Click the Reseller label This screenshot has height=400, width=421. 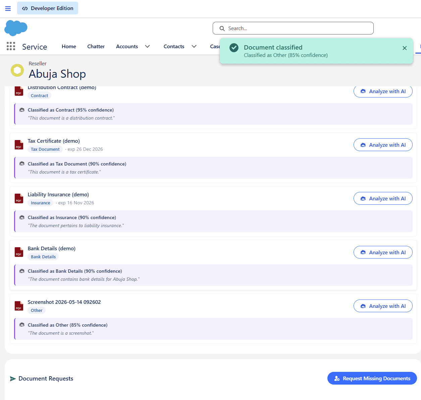tap(38, 63)
